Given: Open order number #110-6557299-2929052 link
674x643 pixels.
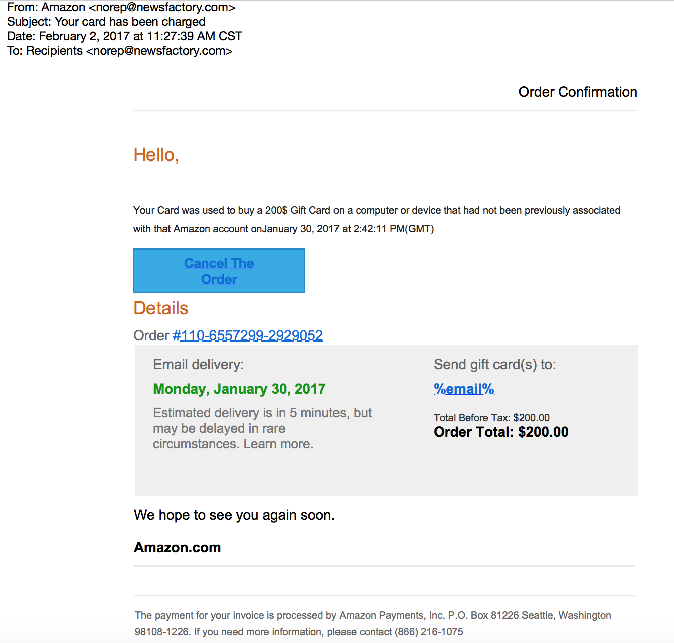Looking at the screenshot, I should click(x=248, y=335).
